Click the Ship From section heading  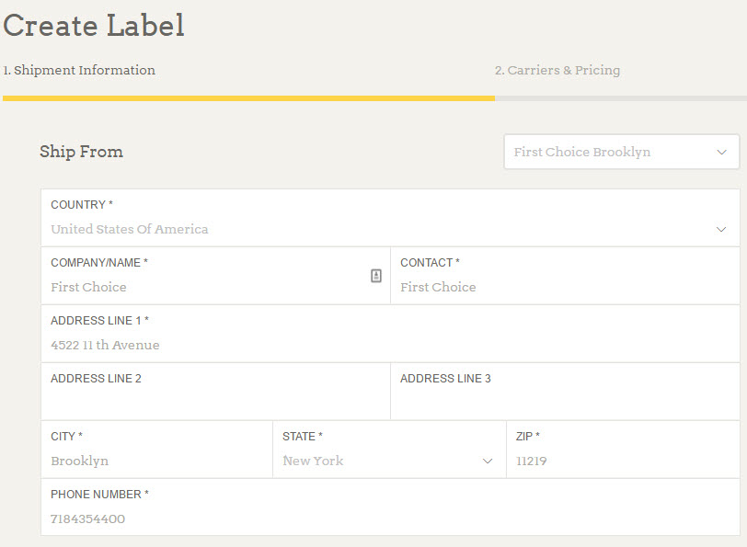81,152
